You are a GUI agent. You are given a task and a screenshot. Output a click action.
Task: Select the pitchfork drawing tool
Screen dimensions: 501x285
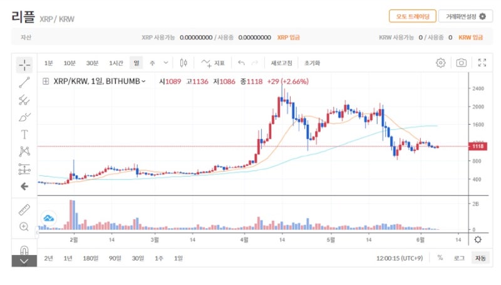[24, 100]
